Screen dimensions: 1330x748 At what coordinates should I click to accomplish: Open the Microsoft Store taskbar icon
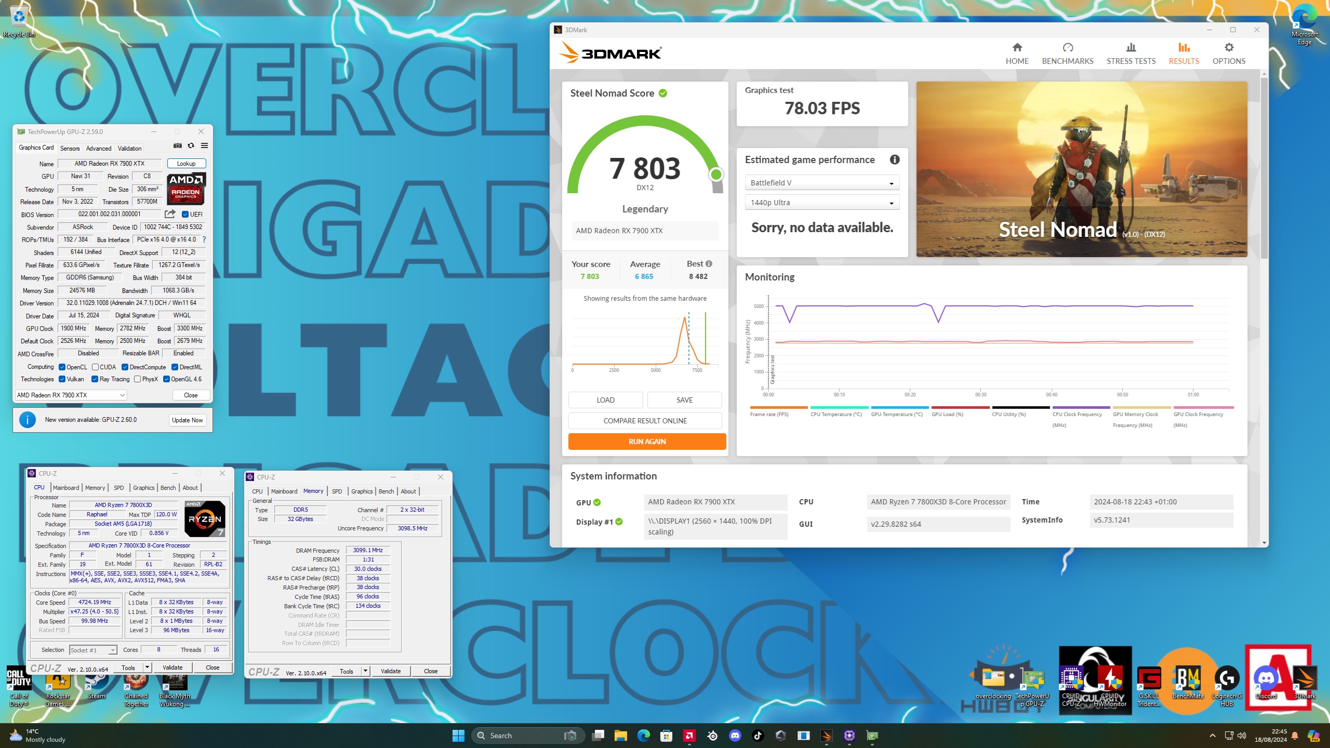666,736
